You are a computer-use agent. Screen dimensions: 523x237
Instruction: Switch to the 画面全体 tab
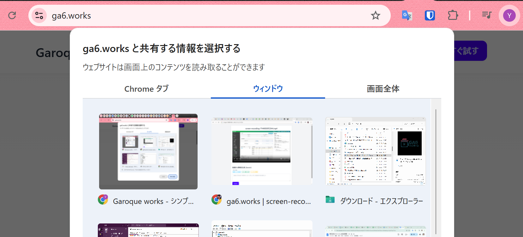[383, 89]
